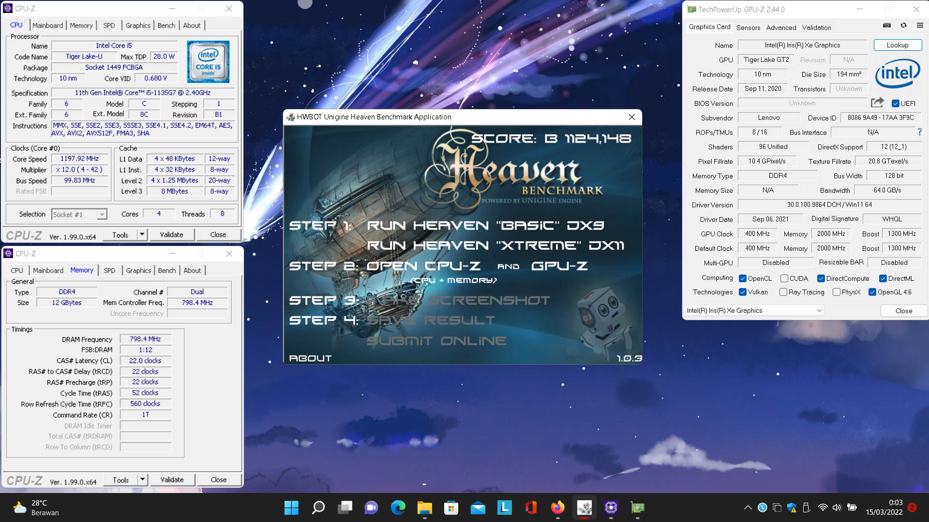Click Run Heaven Basic DX9 link
This screenshot has width=929, height=522.
tap(485, 225)
